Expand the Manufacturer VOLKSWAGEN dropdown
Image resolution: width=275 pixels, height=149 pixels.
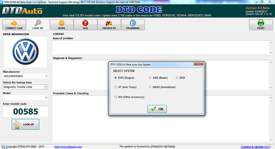tap(46, 76)
